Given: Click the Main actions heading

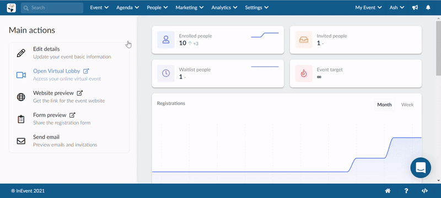Looking at the screenshot, I should pyautogui.click(x=32, y=30).
